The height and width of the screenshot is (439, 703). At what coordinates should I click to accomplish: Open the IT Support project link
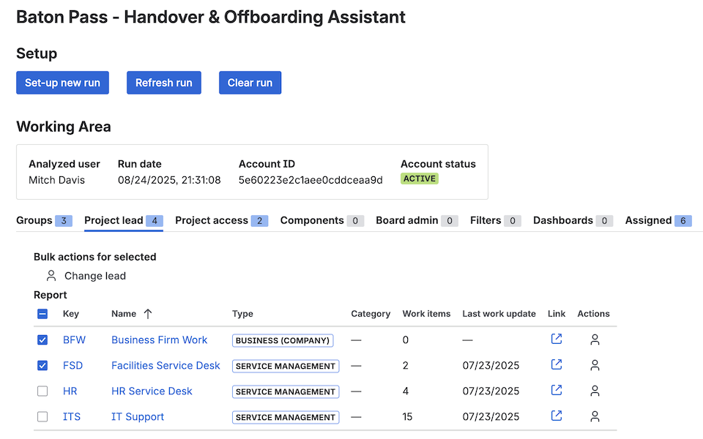(138, 416)
